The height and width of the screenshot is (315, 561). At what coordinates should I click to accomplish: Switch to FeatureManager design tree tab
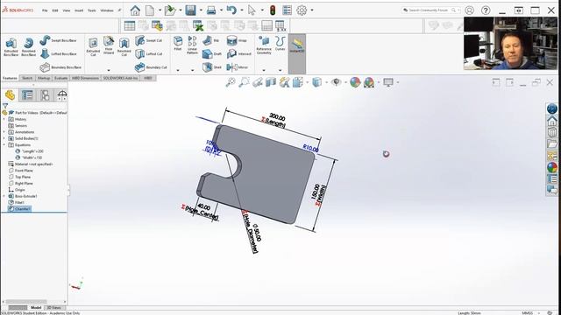tap(10, 95)
